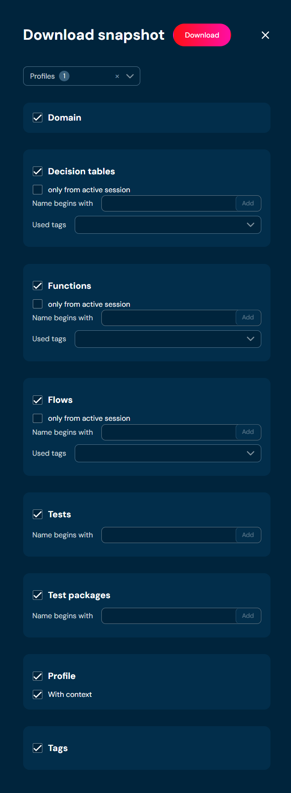Enable only from active session for Decision tables

click(x=38, y=190)
